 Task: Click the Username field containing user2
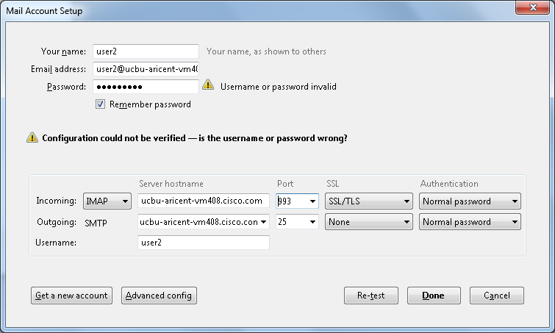203,243
